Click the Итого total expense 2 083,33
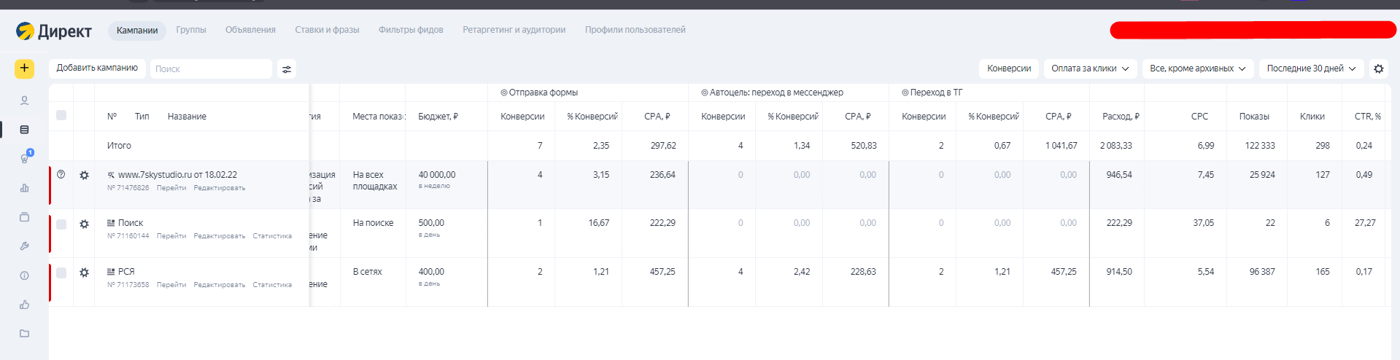The image size is (1400, 360). (x=1116, y=146)
